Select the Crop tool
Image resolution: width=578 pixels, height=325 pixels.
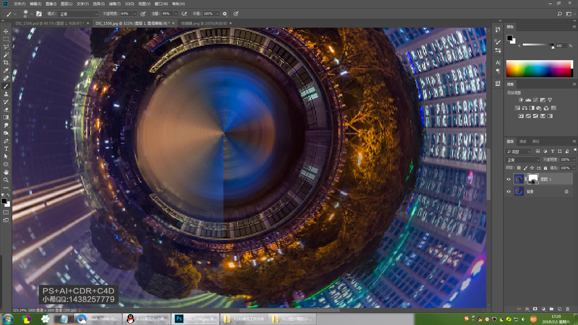pyautogui.click(x=6, y=63)
